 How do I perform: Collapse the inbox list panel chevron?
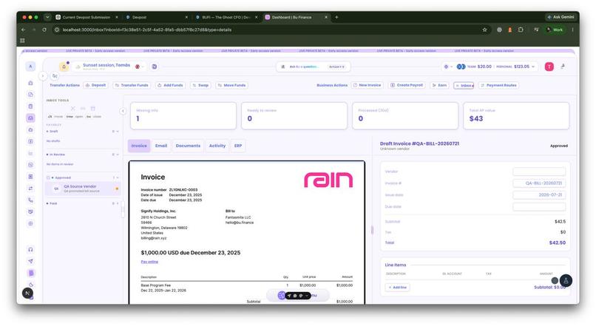[x=123, y=111]
